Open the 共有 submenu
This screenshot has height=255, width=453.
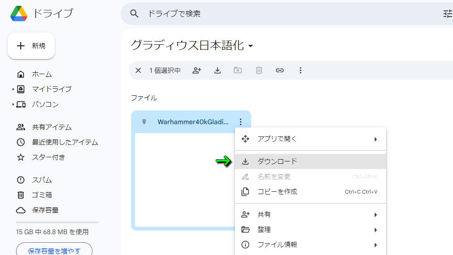310,214
